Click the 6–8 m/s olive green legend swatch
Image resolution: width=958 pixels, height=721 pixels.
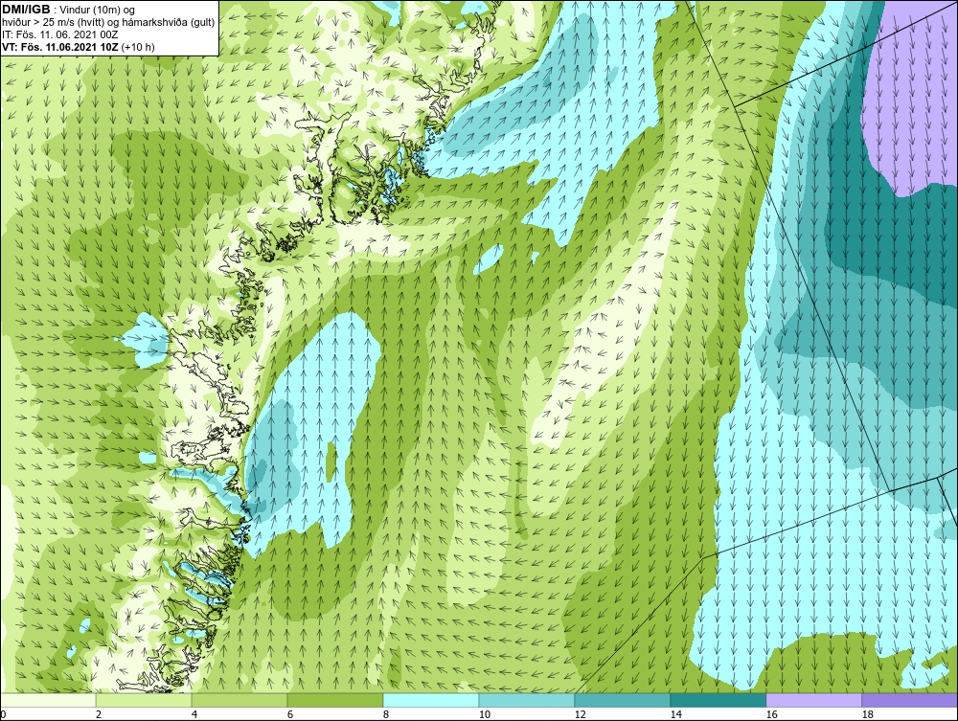point(334,700)
